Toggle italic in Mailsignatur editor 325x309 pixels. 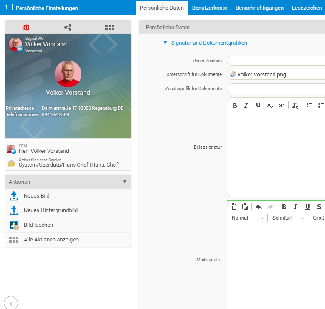click(296, 207)
